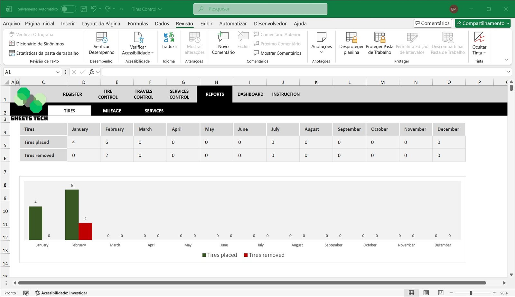Viewport: 515px width, 297px height.
Task: Switch to Page Layout view in status bar
Action: [426, 293]
